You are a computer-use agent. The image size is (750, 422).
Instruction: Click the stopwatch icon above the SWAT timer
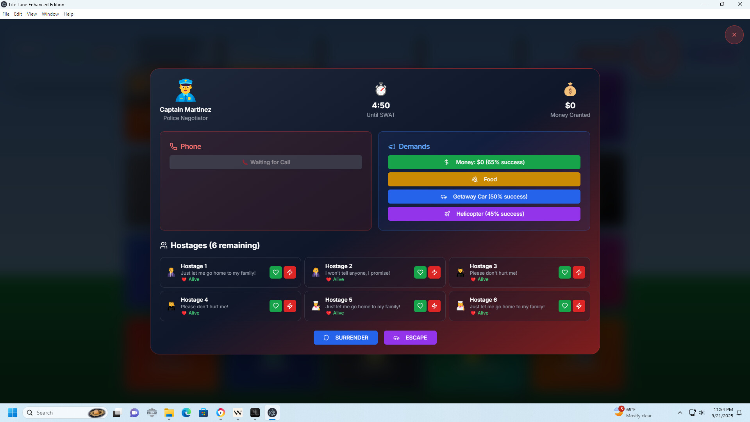click(x=380, y=89)
